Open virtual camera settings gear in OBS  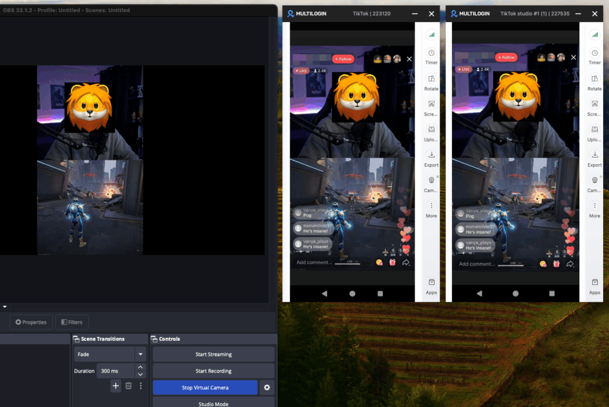(267, 387)
